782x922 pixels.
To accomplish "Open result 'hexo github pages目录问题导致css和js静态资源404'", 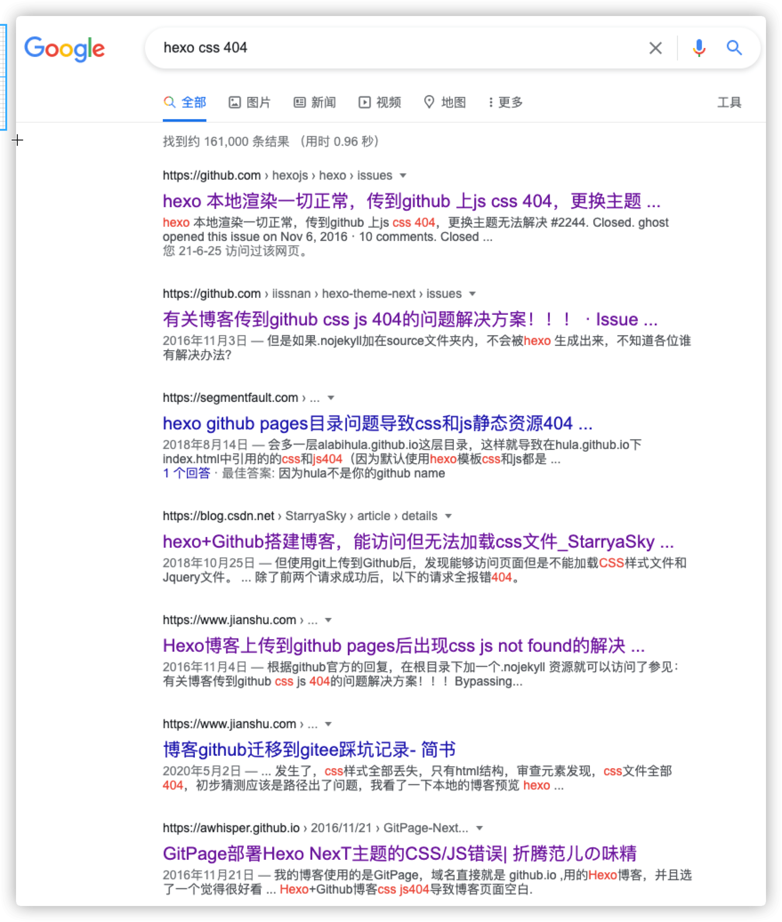I will [x=378, y=424].
